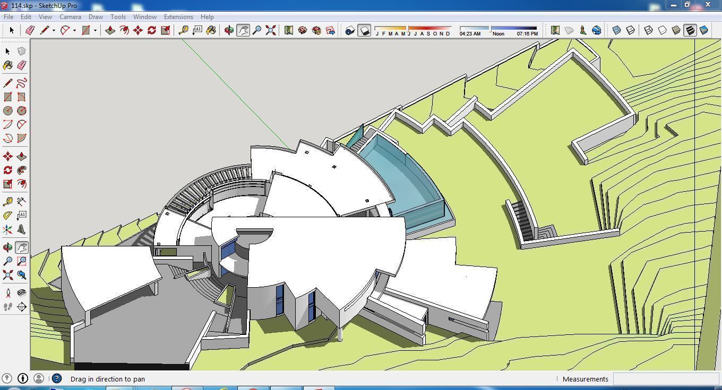This screenshot has width=722, height=390.
Task: Select the Section Plane tool
Action: point(22,307)
